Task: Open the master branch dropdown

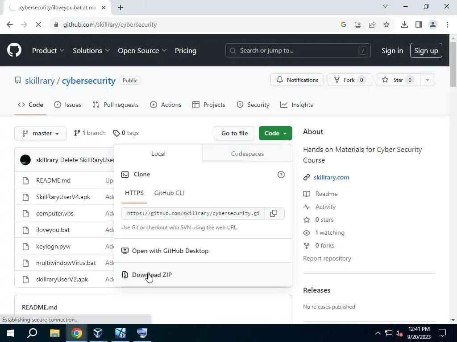Action: (x=40, y=133)
